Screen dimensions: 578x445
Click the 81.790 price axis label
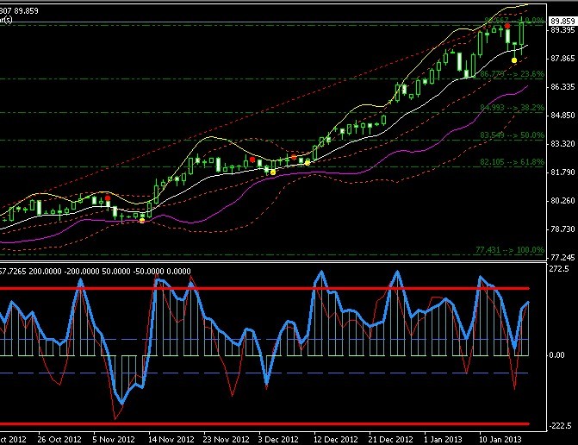(x=562, y=172)
